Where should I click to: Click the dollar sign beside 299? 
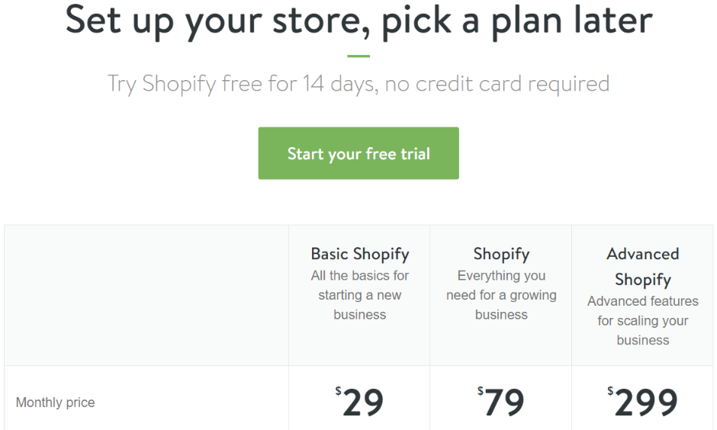click(x=610, y=390)
